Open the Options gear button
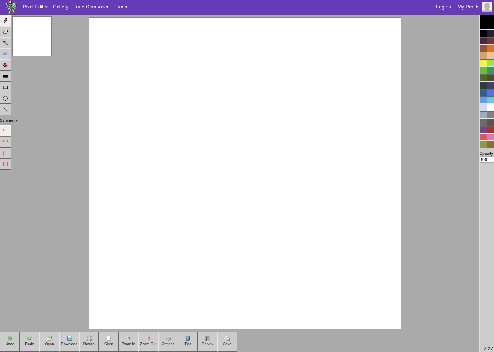Viewport: 494px width, 352px height. click(168, 342)
